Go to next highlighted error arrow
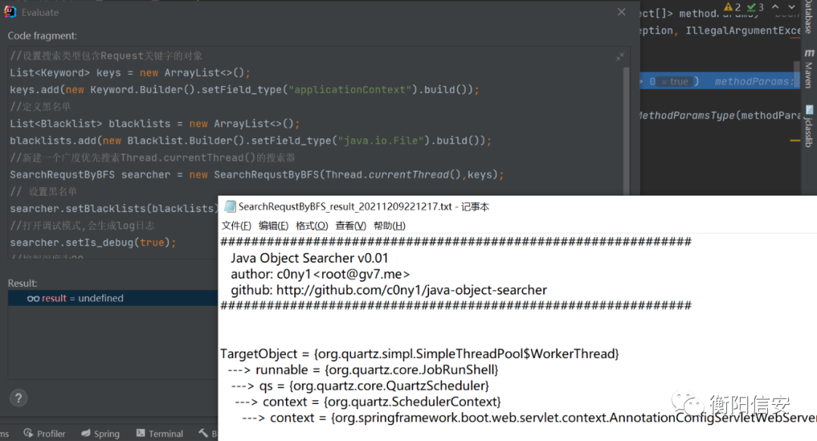Image resolution: width=817 pixels, height=441 pixels. pyautogui.click(x=791, y=7)
